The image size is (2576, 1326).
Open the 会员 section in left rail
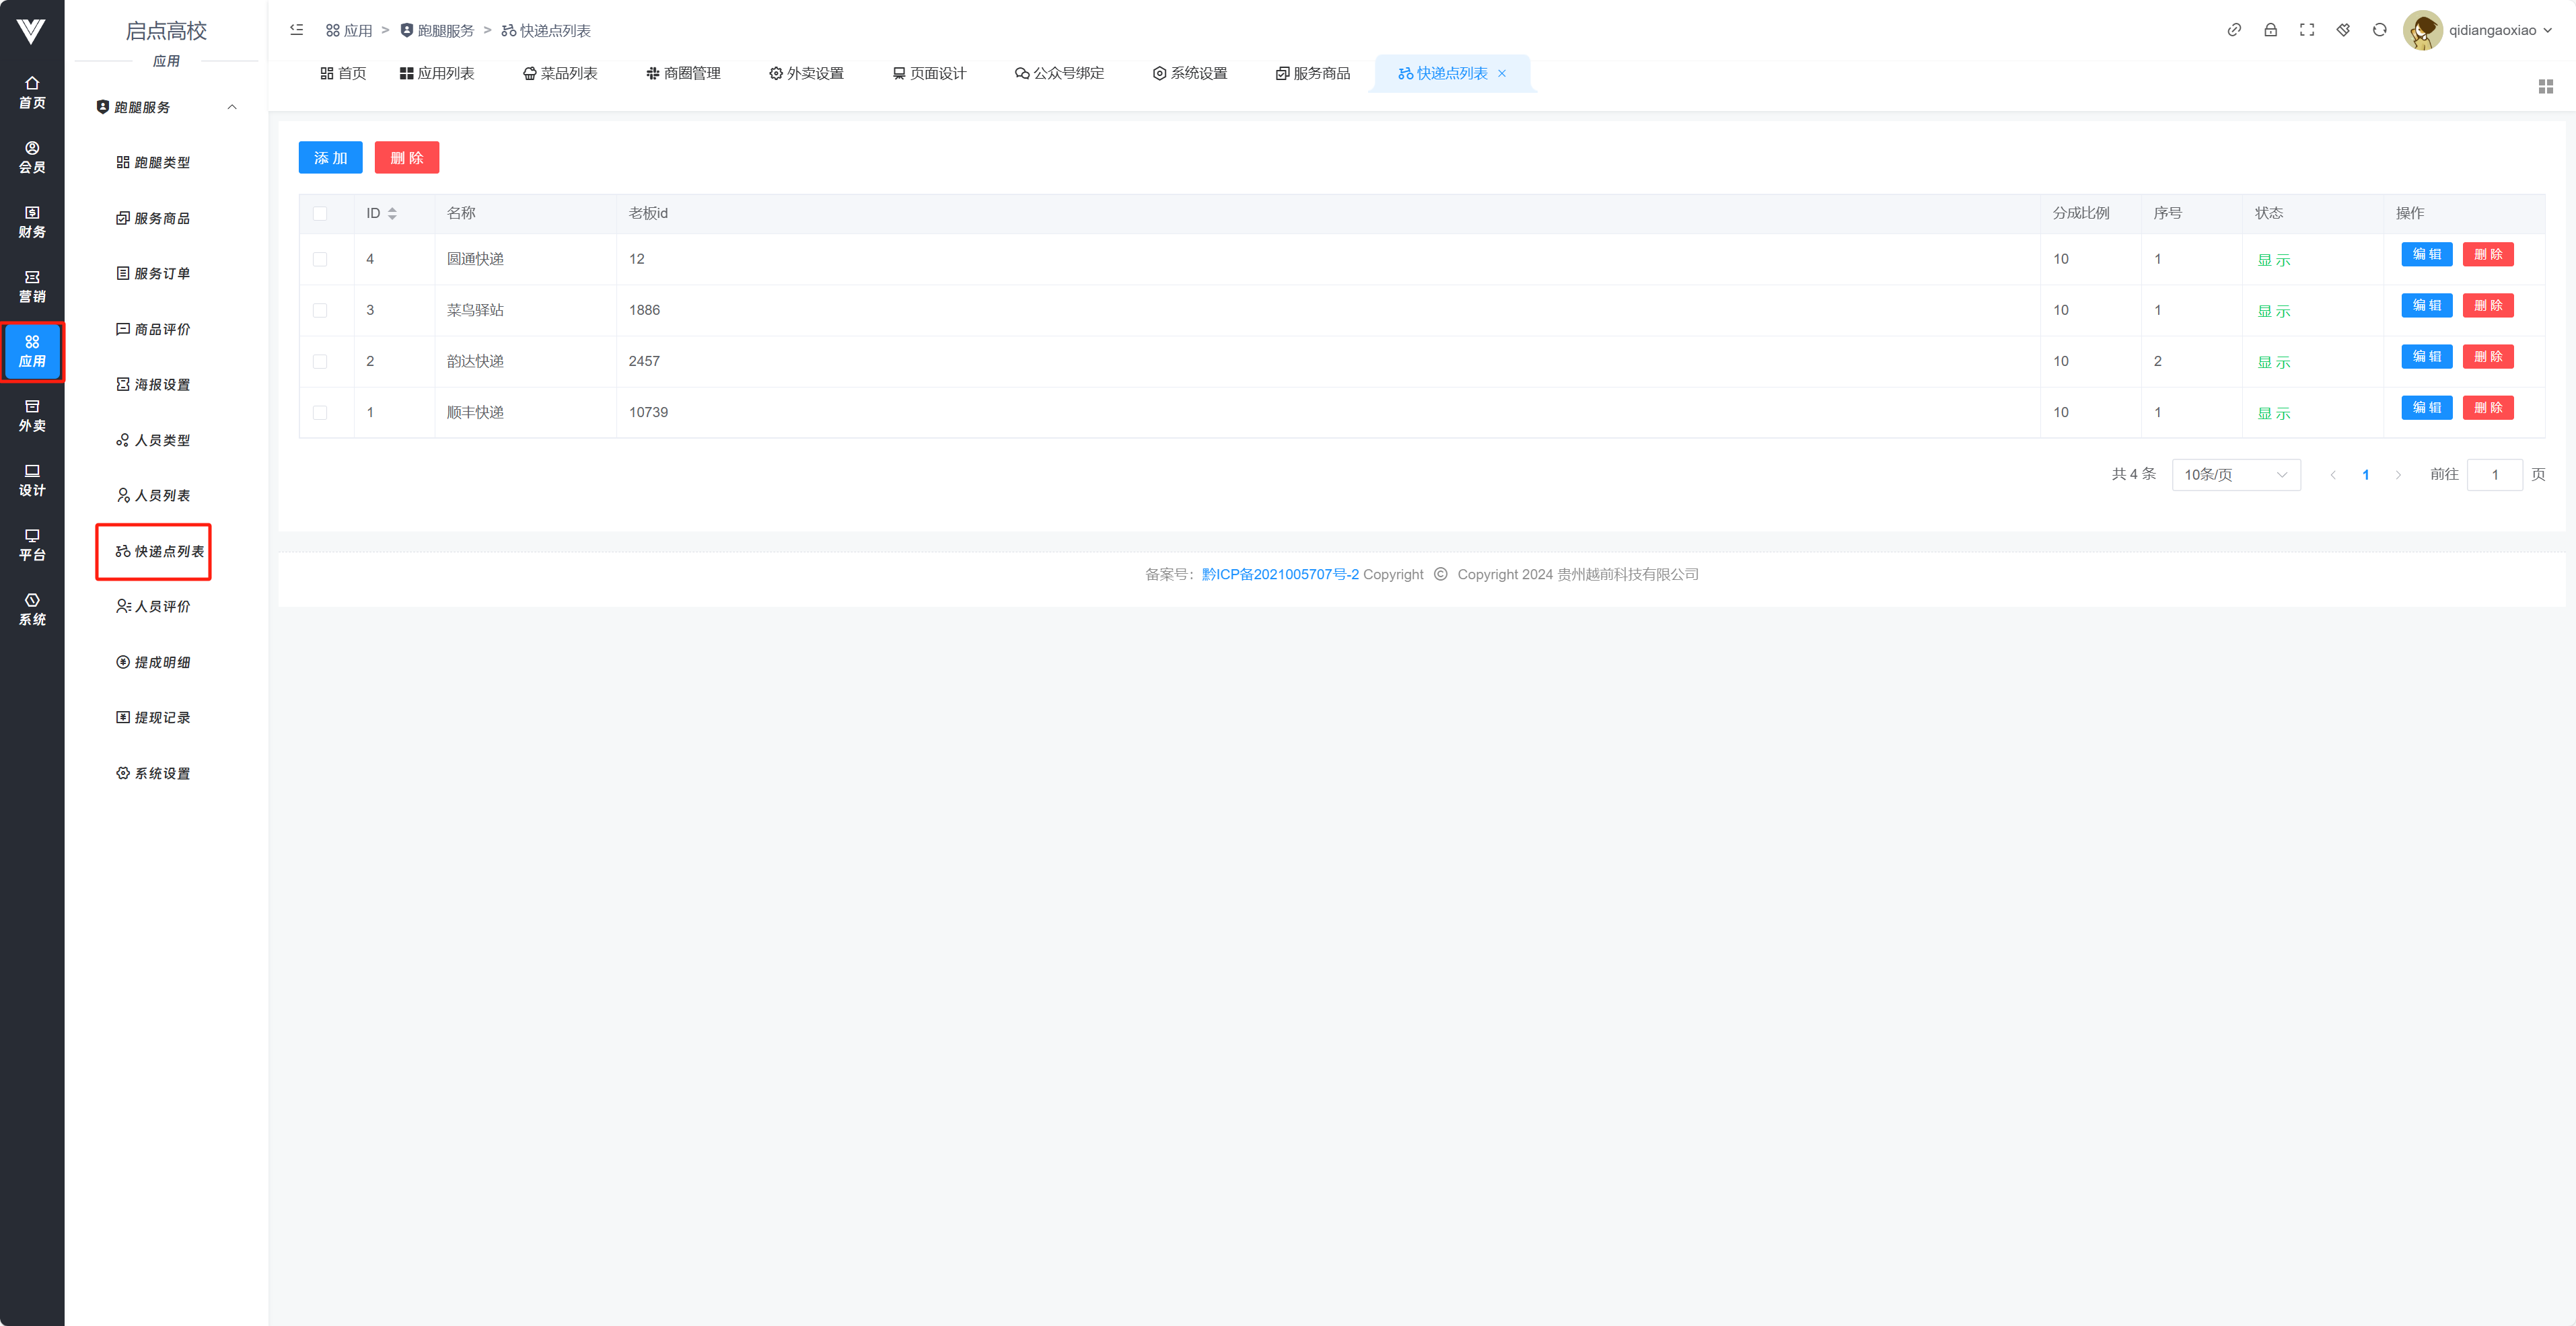pyautogui.click(x=32, y=157)
